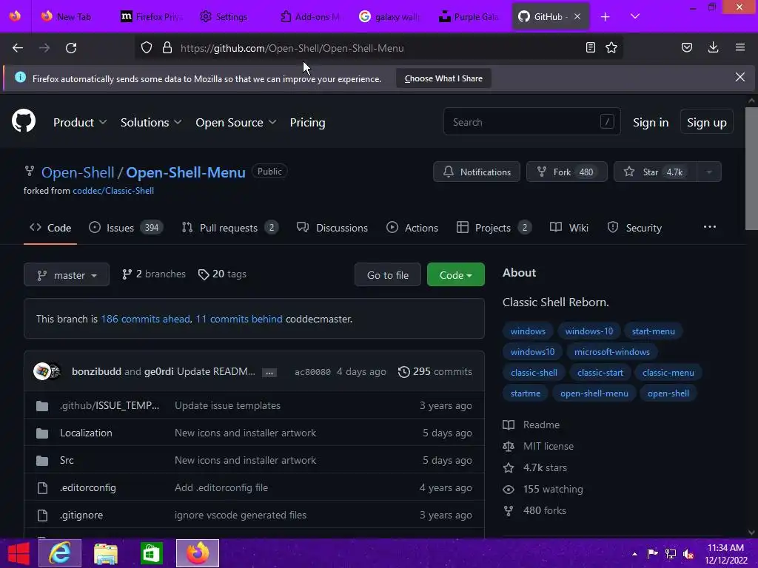Screen dimensions: 758x568
Task: Open the Open-Shell-Menu repository link
Action: click(x=186, y=172)
